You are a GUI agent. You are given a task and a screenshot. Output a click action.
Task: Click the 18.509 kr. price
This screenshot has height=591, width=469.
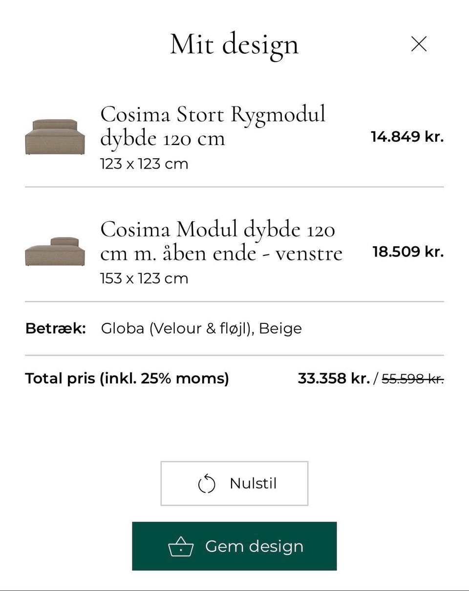pos(408,252)
